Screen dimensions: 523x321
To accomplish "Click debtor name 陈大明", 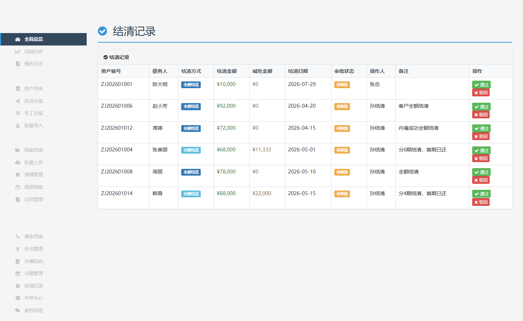I will pos(160,84).
